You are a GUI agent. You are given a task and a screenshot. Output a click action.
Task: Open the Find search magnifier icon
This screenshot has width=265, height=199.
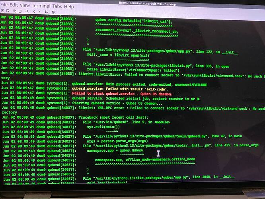click(27, 12)
